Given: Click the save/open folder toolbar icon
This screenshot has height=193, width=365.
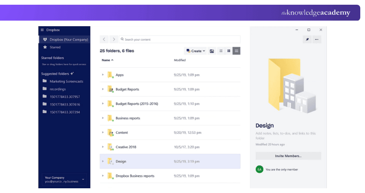Looking at the screenshot, I should (x=212, y=51).
